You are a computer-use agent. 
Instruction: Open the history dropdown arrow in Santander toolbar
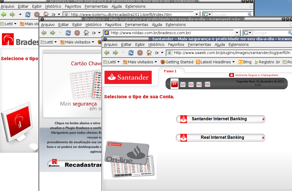coord(162,53)
